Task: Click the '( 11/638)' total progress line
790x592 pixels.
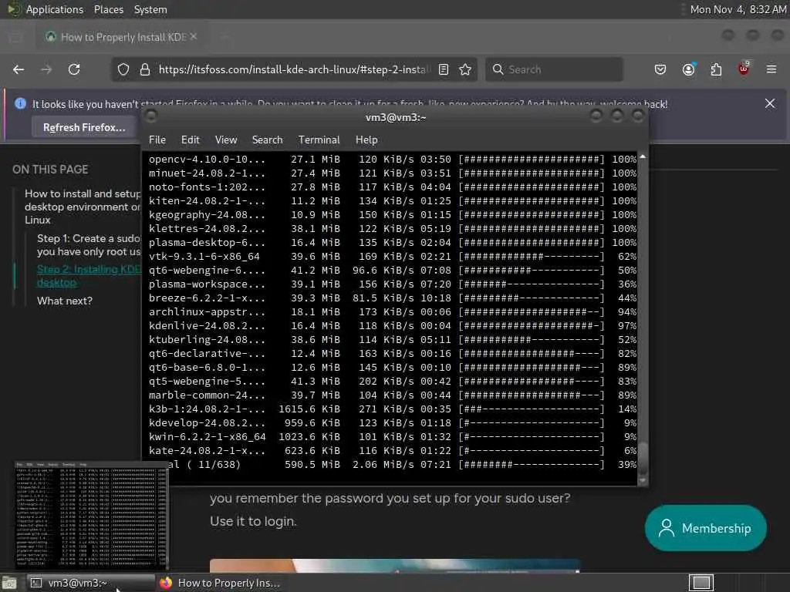Action: [403, 465]
